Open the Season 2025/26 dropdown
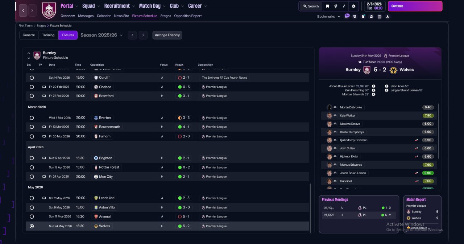 tap(101, 35)
